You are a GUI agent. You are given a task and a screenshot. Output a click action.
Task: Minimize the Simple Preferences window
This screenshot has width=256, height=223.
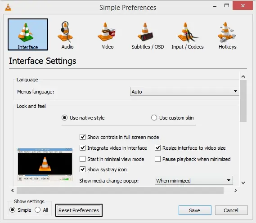(x=215, y=7)
